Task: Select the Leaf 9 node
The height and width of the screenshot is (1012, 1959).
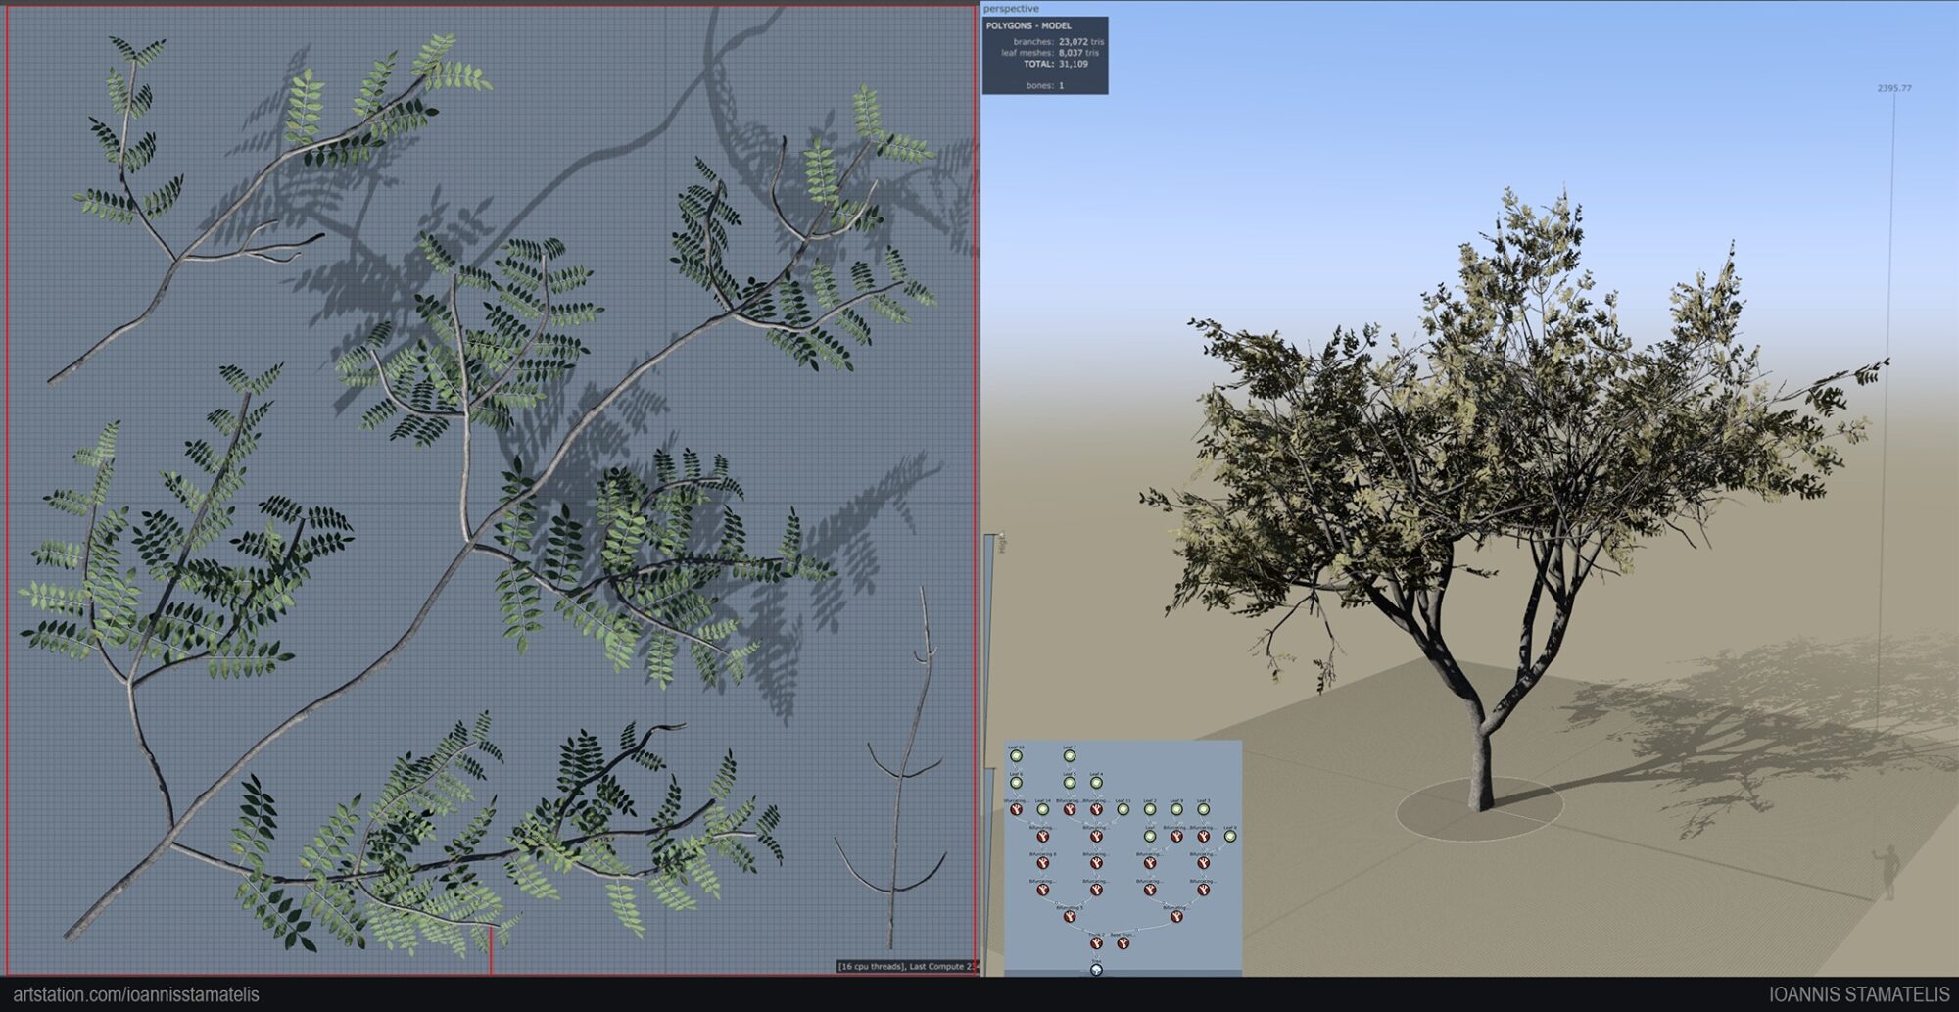Action: [1176, 809]
